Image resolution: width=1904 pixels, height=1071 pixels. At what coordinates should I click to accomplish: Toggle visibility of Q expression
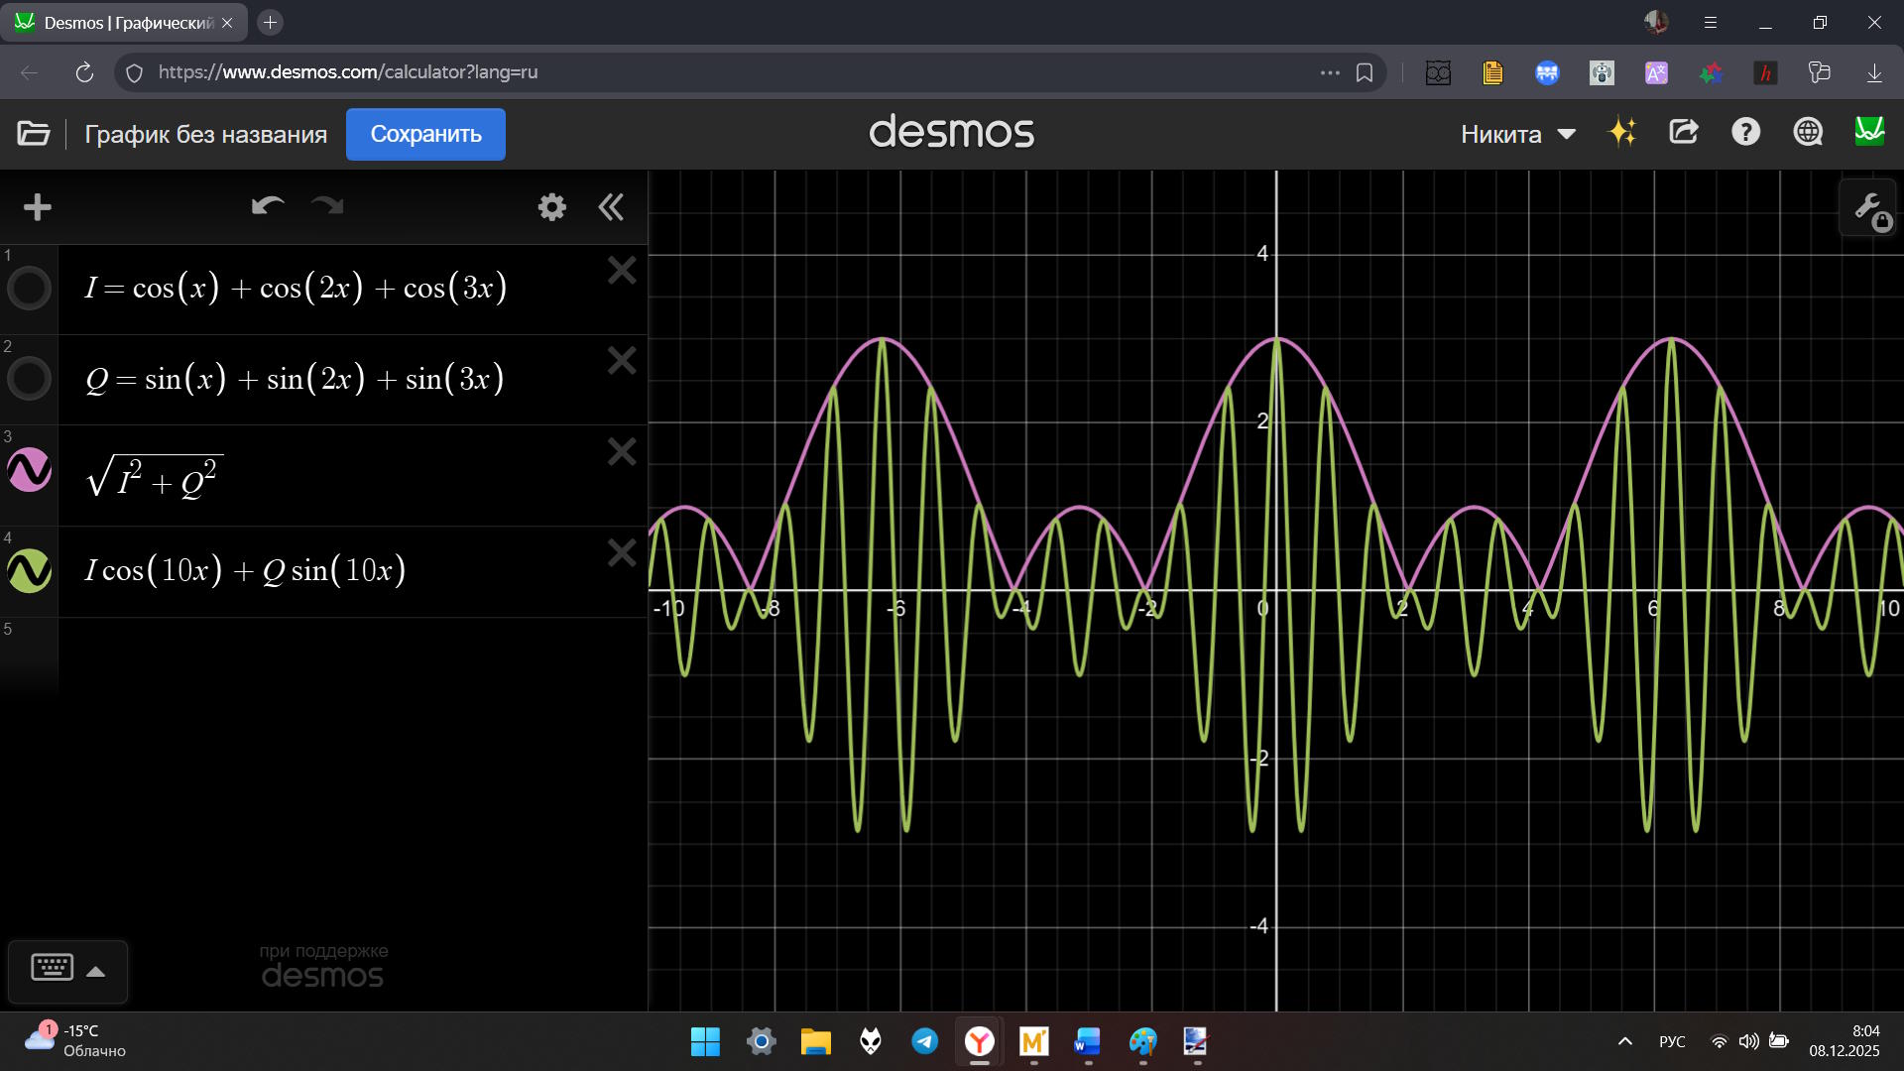coord(30,379)
